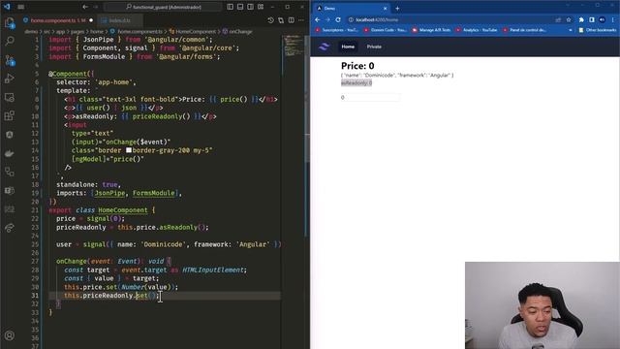
Task: Click the 'Price: 0' heading
Action: [357, 66]
